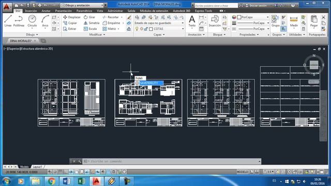The width and height of the screenshot is (331, 186).
Task: Open the Grupo tool
Action: coord(275,21)
